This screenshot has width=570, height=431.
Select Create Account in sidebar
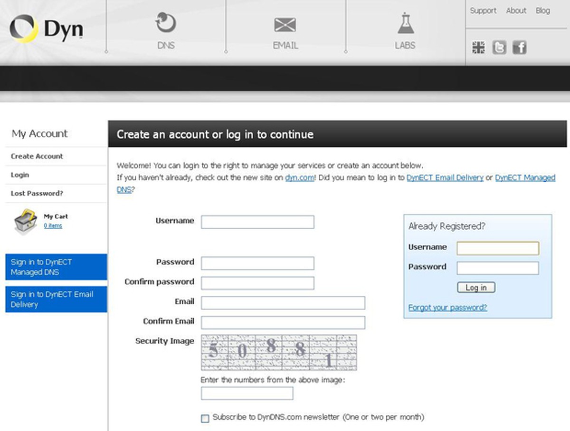(x=37, y=156)
